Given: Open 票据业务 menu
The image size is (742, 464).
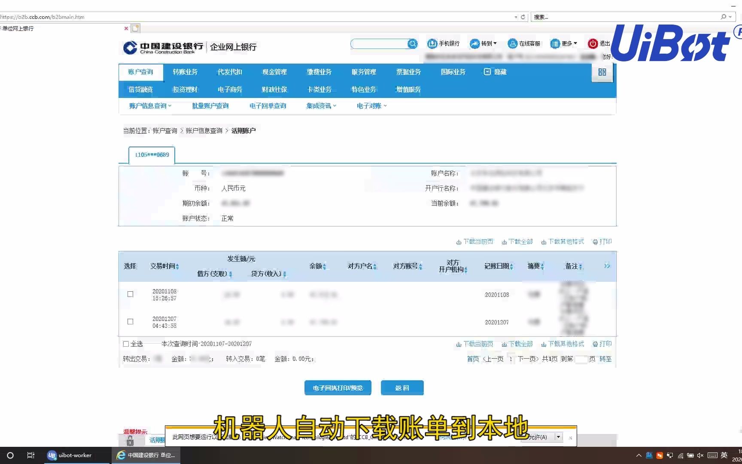Looking at the screenshot, I should 408,72.
